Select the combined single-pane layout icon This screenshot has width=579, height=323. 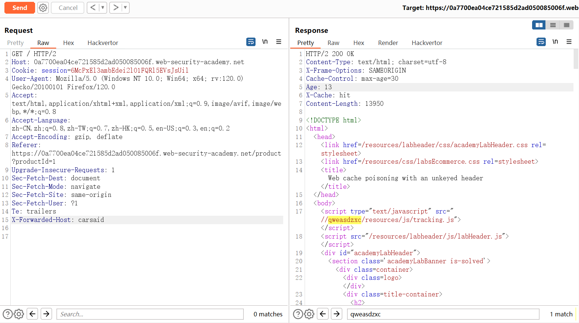coord(566,25)
